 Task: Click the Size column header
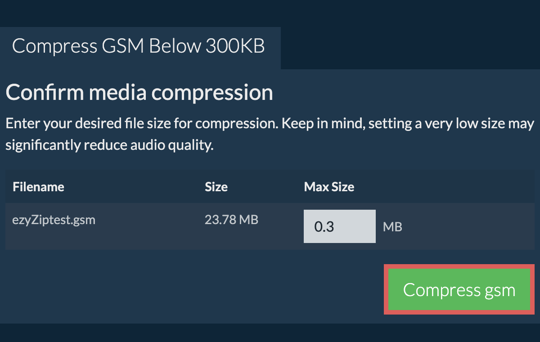click(x=216, y=187)
